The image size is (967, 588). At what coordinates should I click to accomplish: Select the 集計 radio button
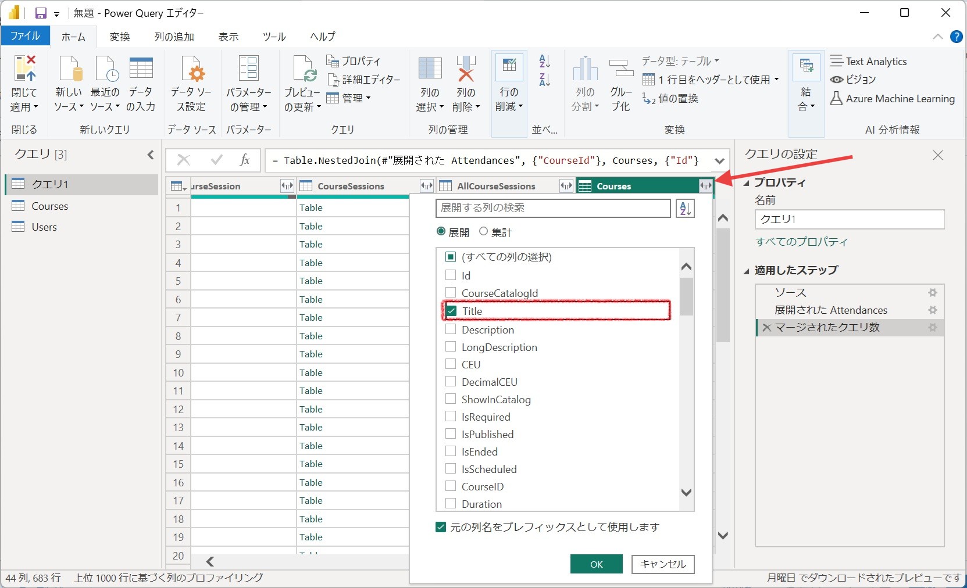point(483,231)
